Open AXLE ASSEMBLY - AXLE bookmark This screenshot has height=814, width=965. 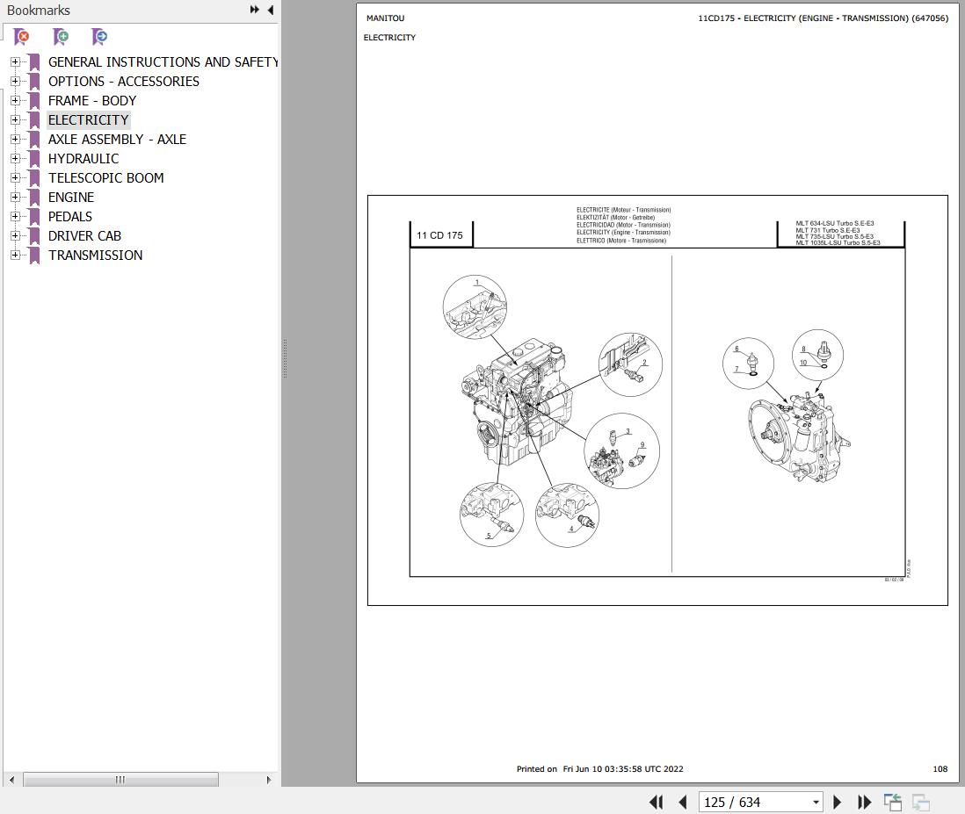click(117, 139)
